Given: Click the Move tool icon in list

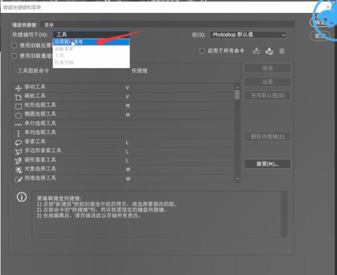Looking at the screenshot, I should pos(19,88).
